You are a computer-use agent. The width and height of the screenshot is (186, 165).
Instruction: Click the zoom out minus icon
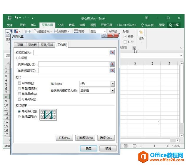pyautogui.click(x=141, y=146)
